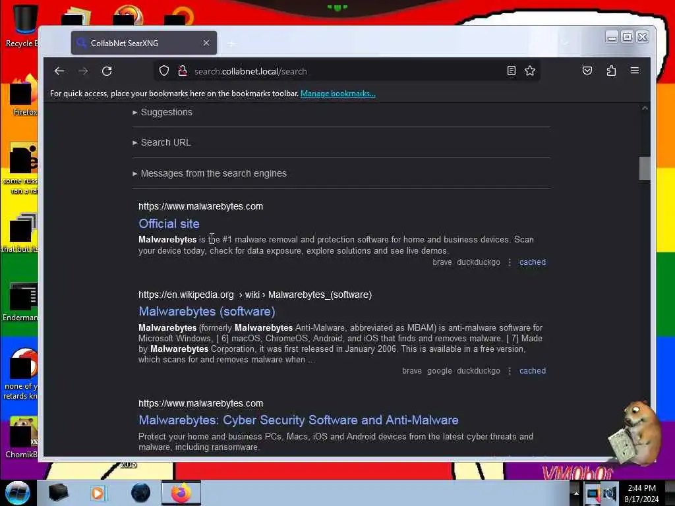
Task: Open the list all tabs dropdown arrow
Action: pyautogui.click(x=565, y=43)
